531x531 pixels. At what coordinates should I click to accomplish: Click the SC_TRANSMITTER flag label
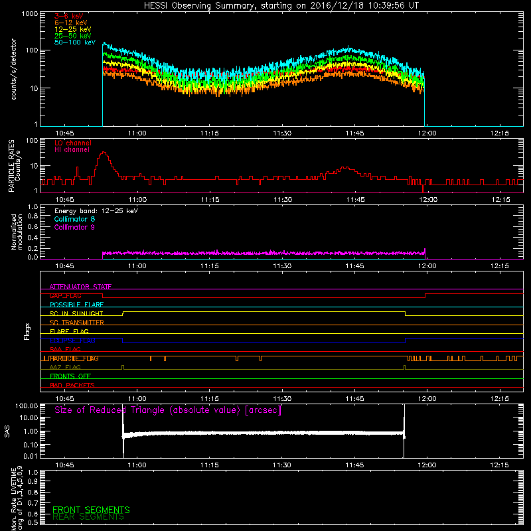point(77,323)
